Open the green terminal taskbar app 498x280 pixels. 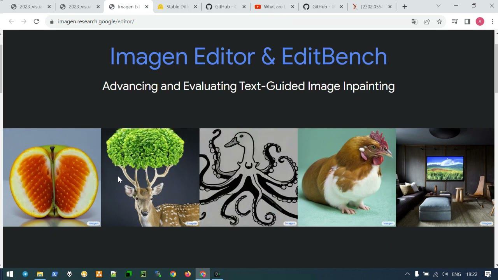[128, 274]
